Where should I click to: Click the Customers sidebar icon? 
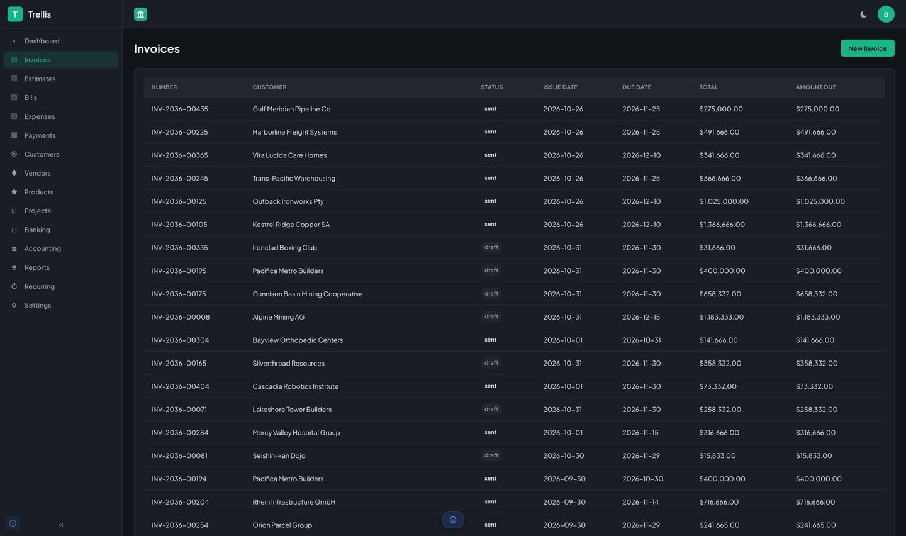[x=14, y=154]
